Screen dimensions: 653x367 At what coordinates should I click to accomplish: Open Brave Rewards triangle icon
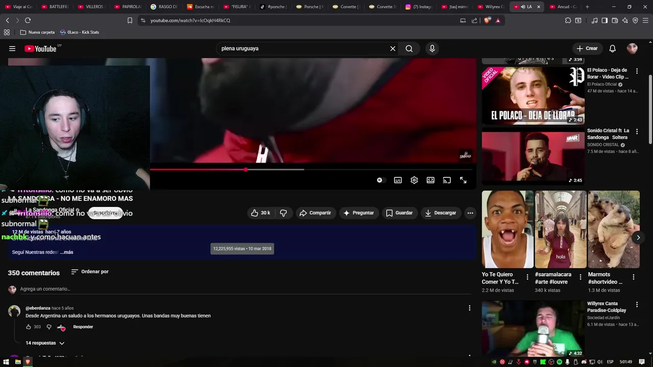pos(498,20)
